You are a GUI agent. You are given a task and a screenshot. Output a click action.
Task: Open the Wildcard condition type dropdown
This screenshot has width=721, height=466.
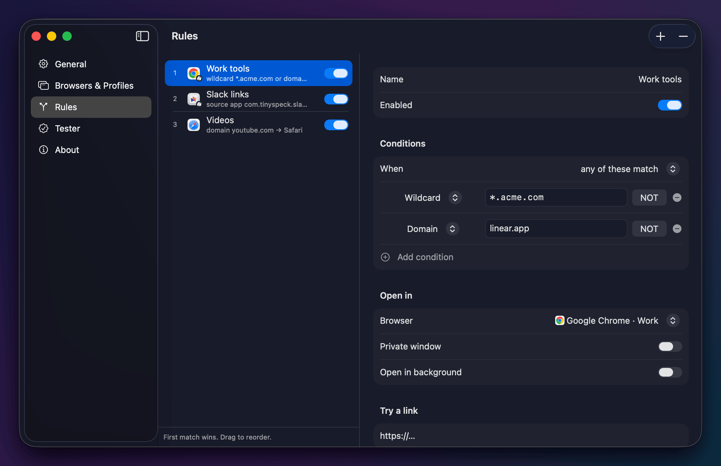coord(433,198)
